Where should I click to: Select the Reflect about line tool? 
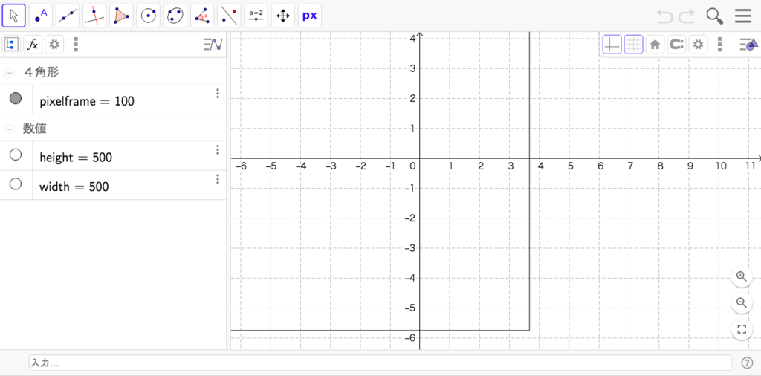point(229,16)
